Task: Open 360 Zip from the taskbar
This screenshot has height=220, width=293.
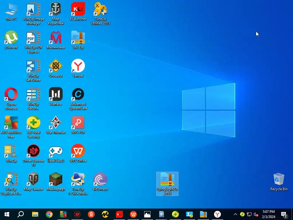Action: 203,214
